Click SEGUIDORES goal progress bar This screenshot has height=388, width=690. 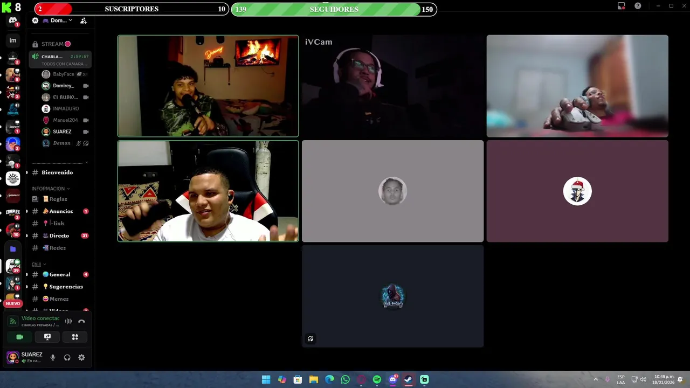pyautogui.click(x=334, y=9)
